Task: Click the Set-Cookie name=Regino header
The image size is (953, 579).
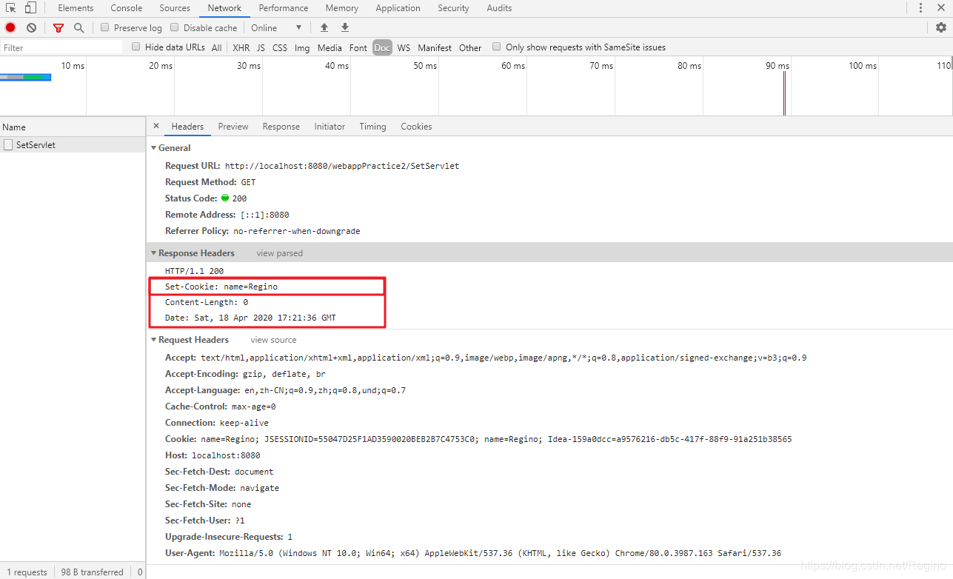Action: [221, 287]
